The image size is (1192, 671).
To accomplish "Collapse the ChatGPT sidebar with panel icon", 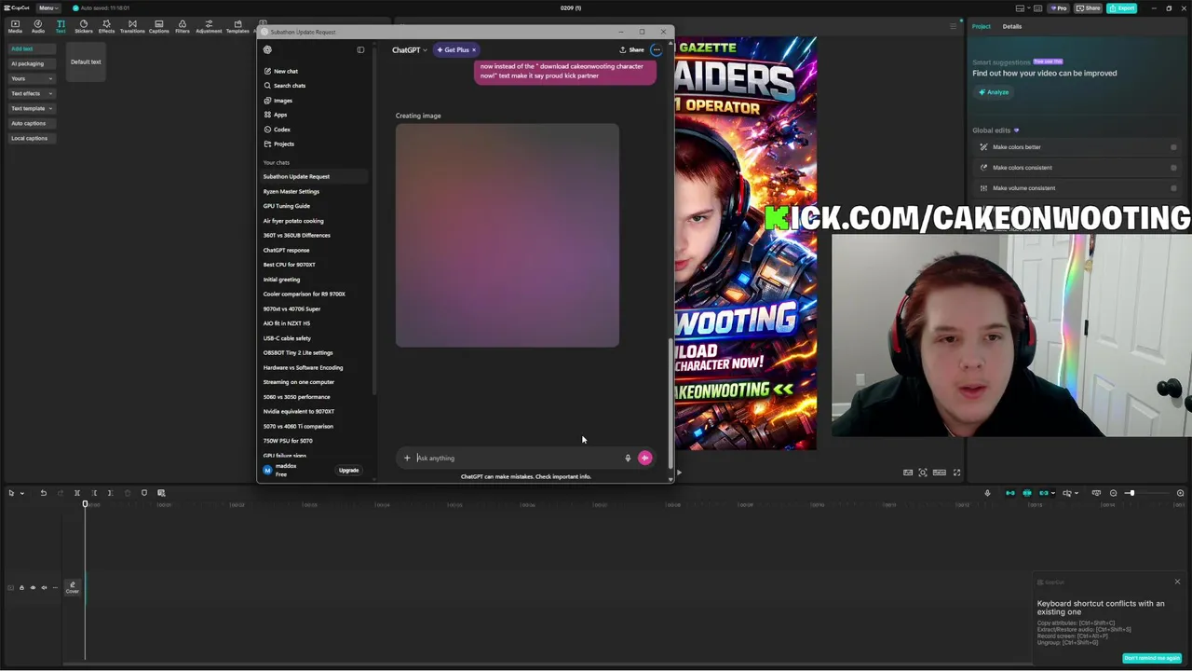I will point(360,50).
